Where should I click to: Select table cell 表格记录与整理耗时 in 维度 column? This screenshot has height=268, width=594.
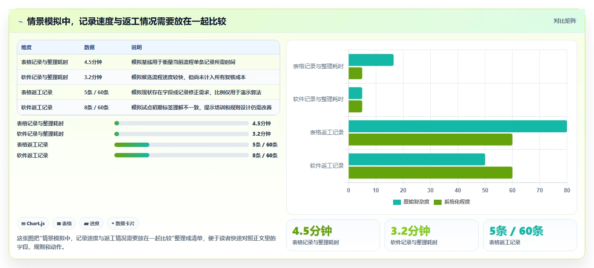(x=45, y=62)
